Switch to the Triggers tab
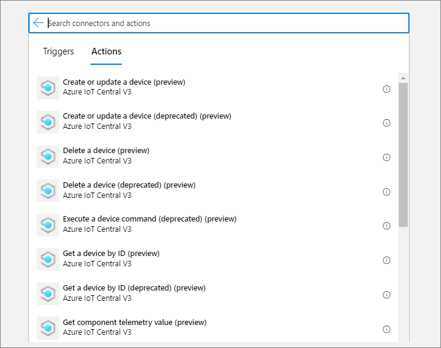441x348 pixels. click(x=58, y=51)
